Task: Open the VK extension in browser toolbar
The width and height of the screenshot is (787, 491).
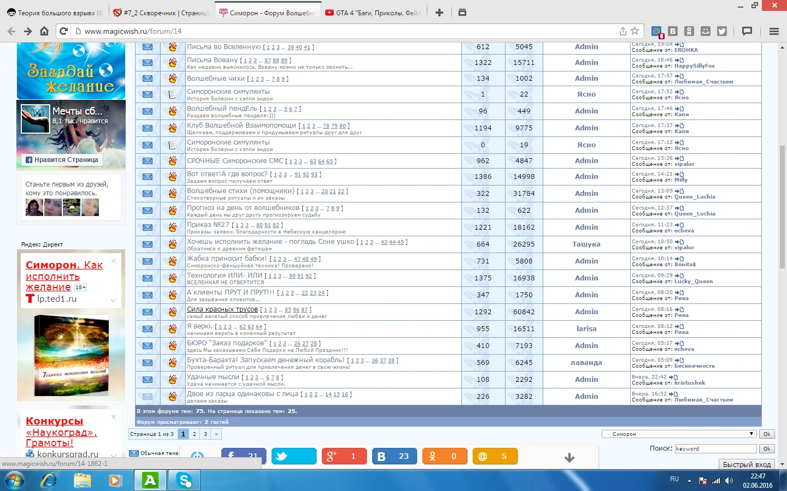Action: click(673, 31)
